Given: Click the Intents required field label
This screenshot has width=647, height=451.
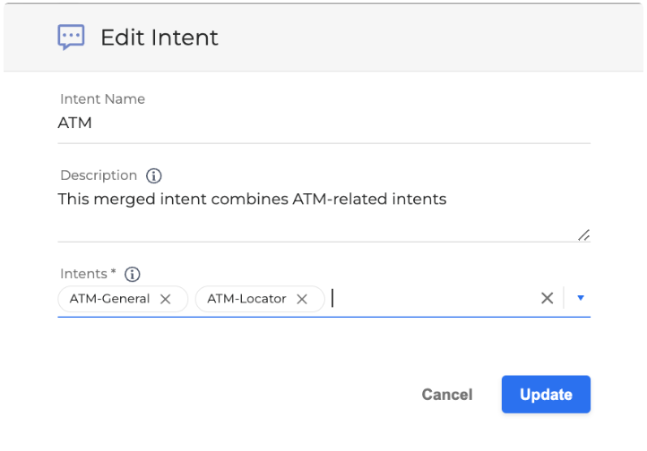Looking at the screenshot, I should tap(88, 274).
